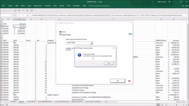Viewport: 189px width, 106px height.
Task: Click OK in the message box
Action: tap(109, 63)
